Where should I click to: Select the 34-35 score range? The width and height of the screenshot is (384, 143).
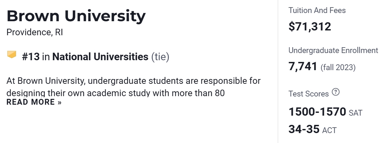coord(304,129)
